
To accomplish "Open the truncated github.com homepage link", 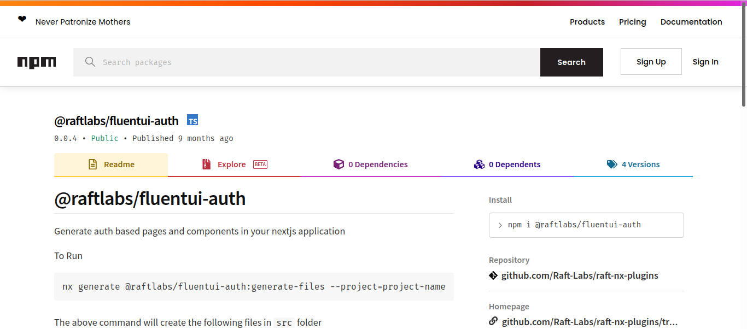I will tap(590, 322).
